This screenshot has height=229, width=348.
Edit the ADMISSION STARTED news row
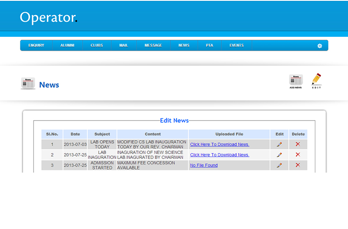(x=279, y=165)
